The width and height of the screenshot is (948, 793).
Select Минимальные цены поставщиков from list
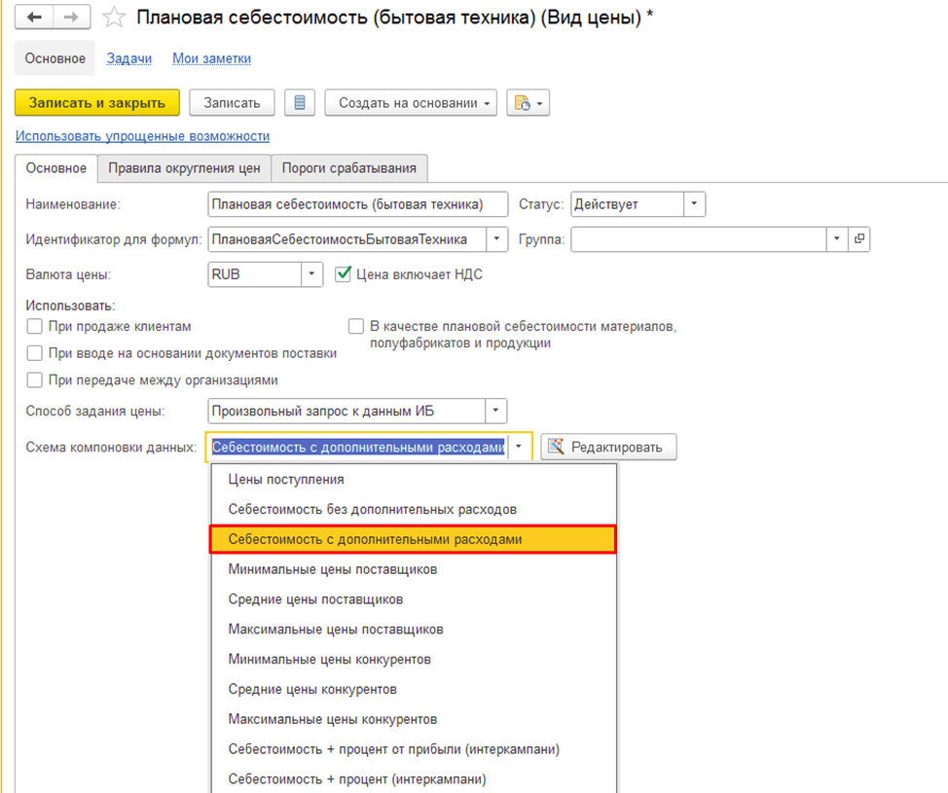pyautogui.click(x=332, y=569)
